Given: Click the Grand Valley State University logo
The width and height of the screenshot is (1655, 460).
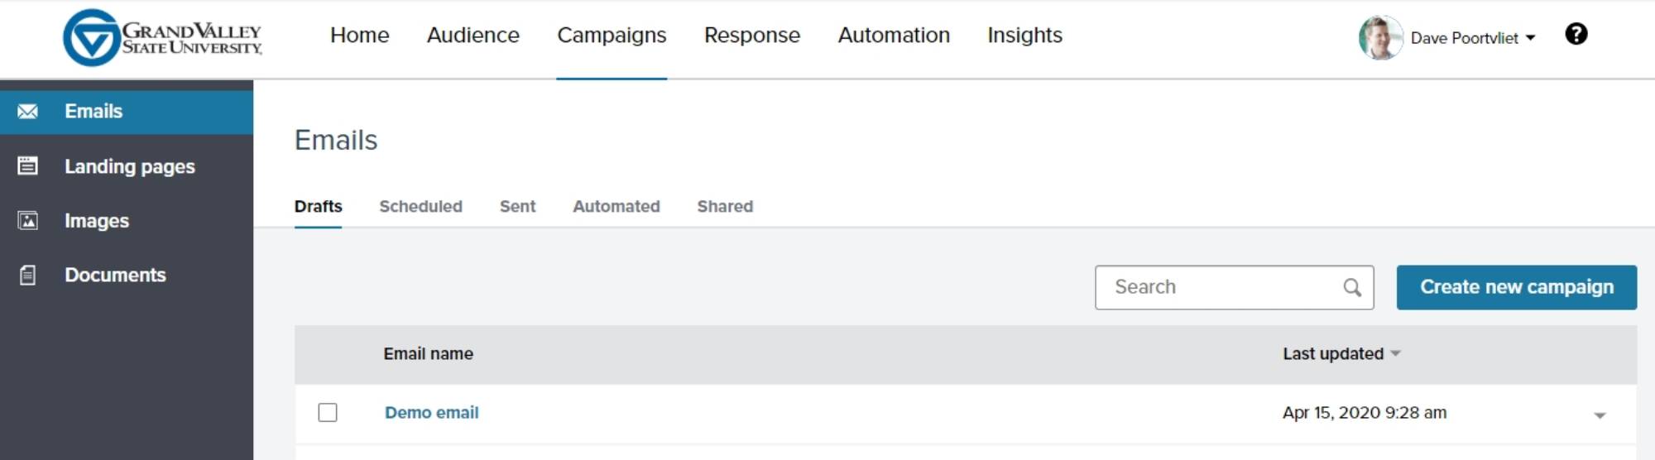Looking at the screenshot, I should 163,37.
